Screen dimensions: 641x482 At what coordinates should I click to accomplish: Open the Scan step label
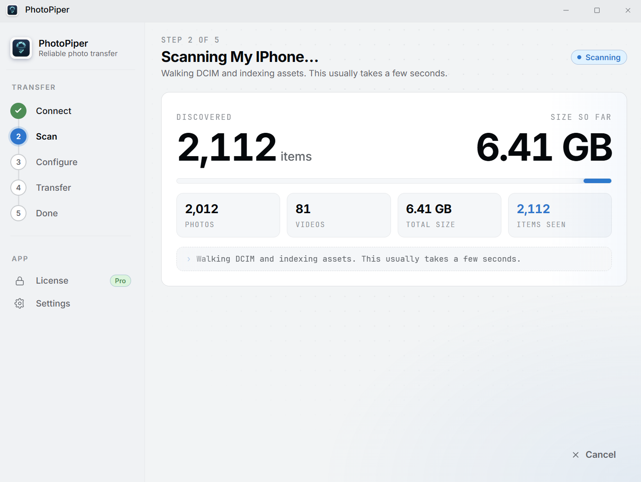click(46, 136)
